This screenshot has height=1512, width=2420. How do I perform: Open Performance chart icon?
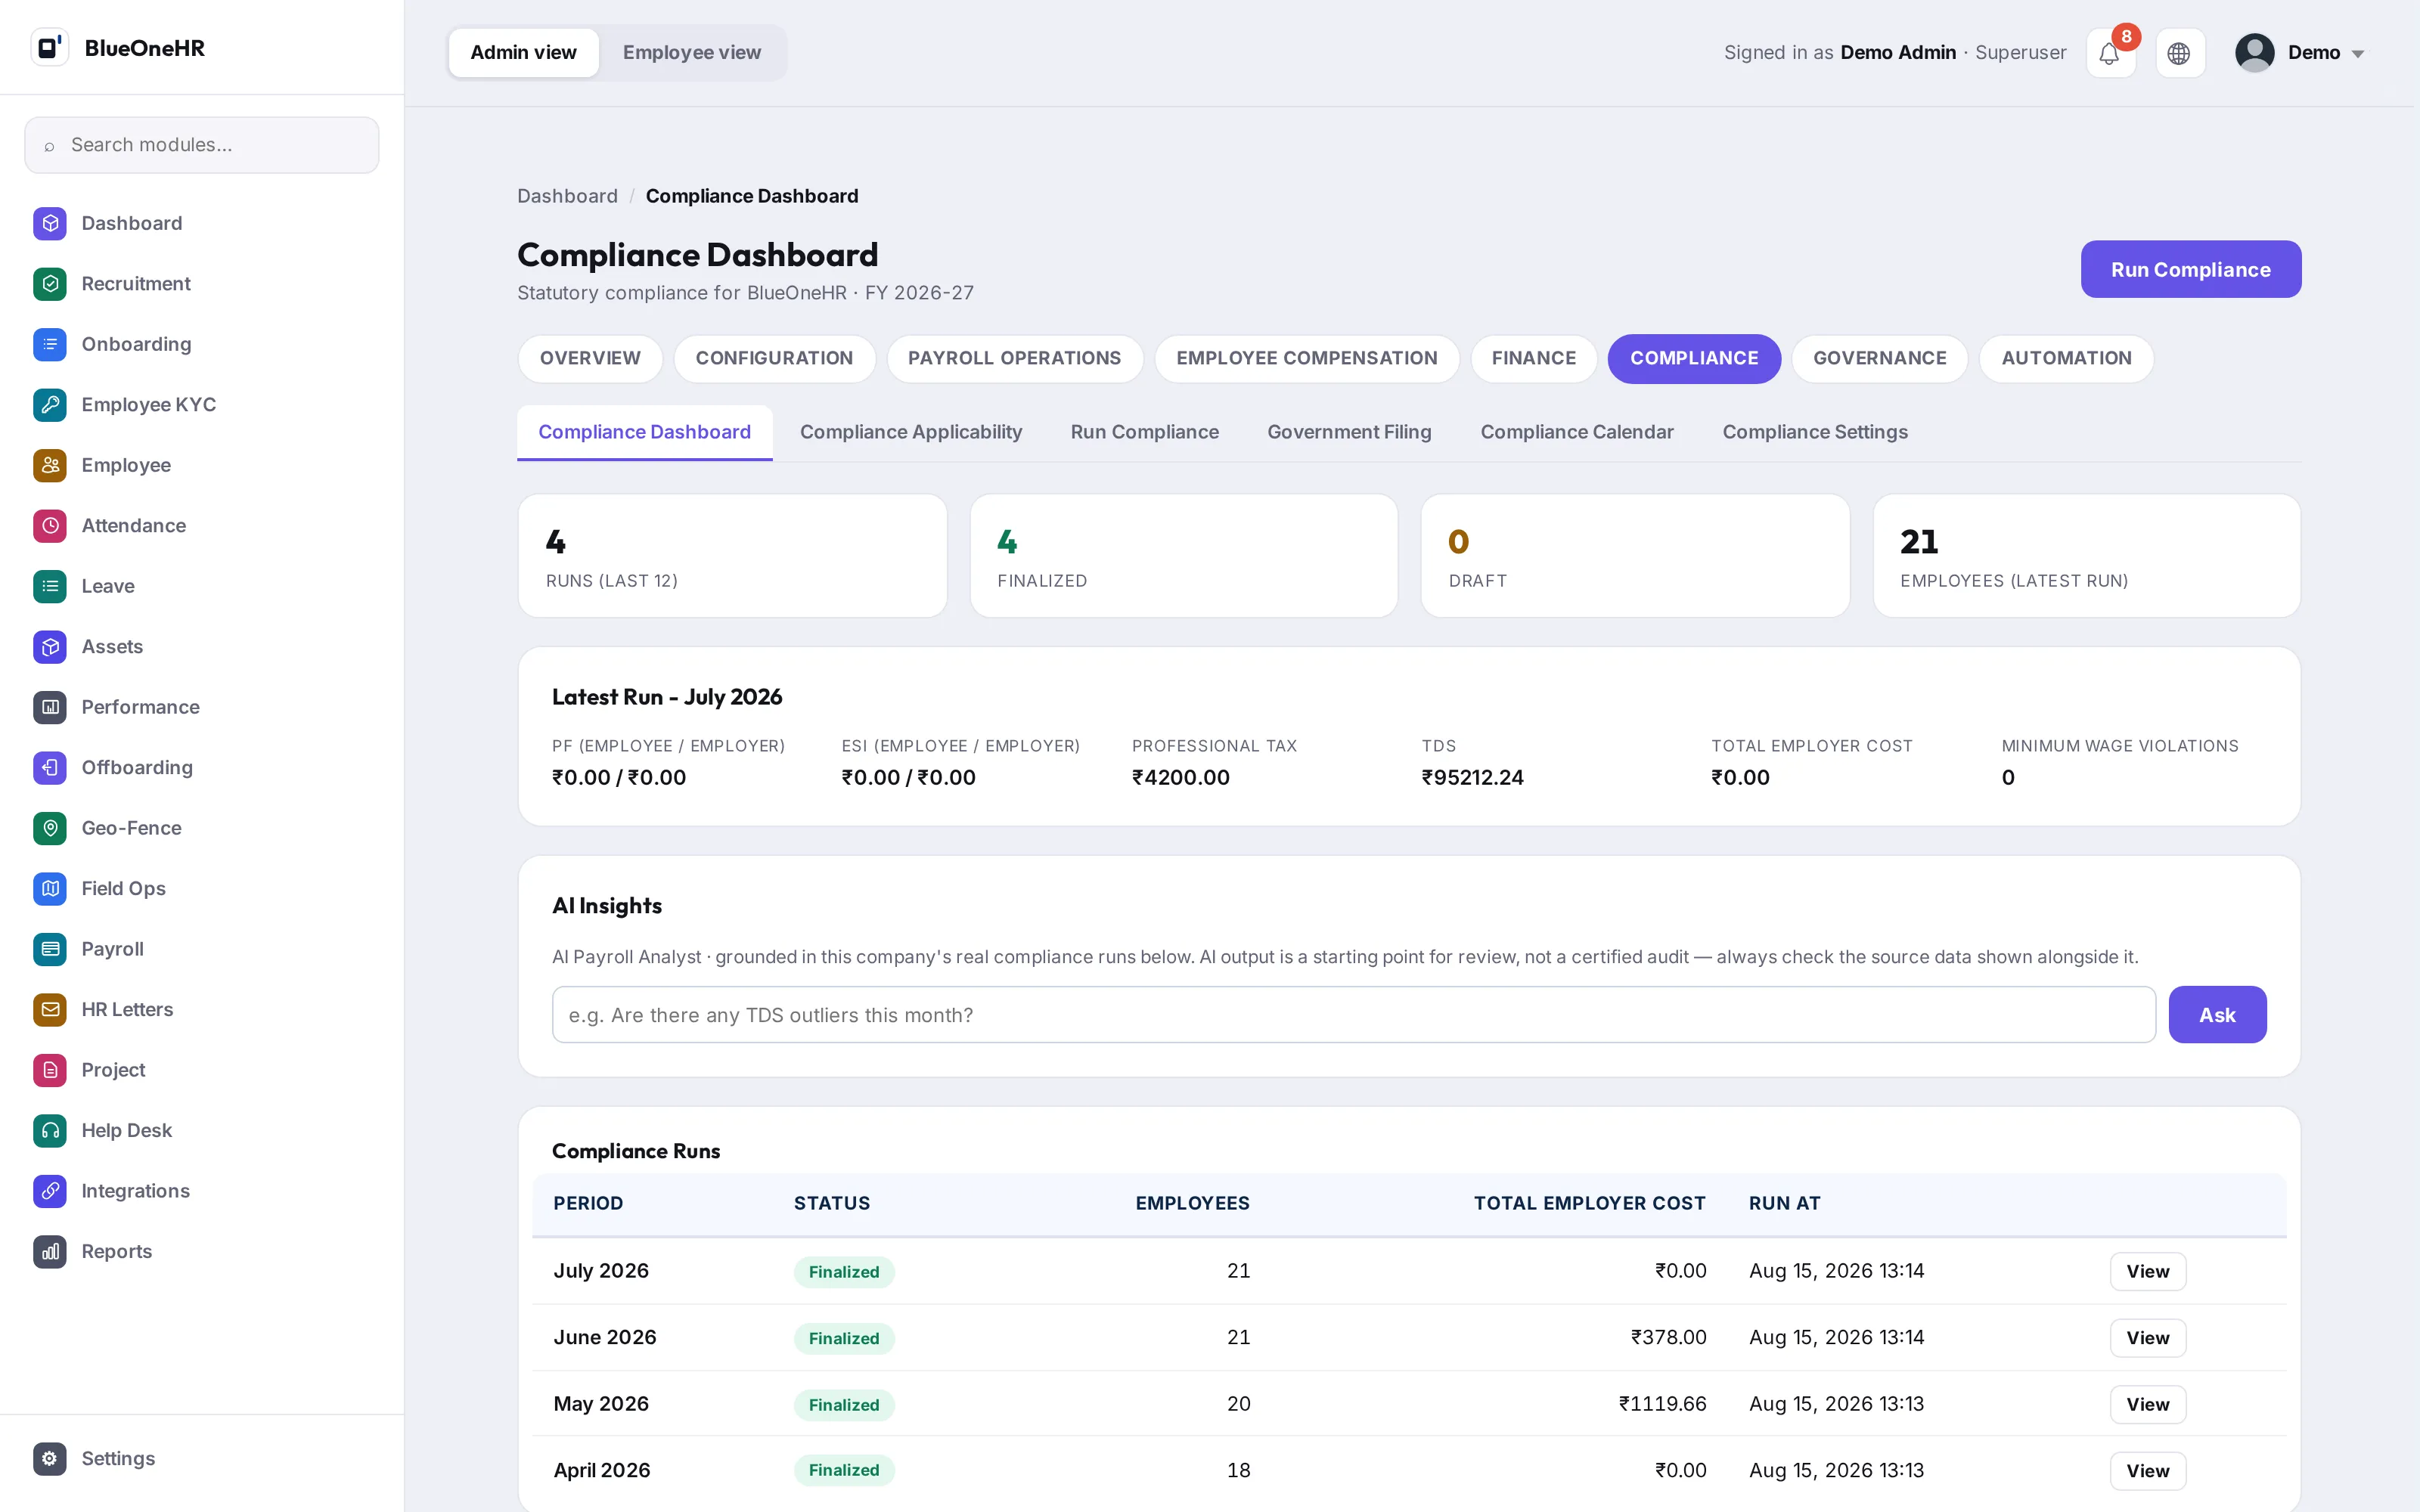50,707
